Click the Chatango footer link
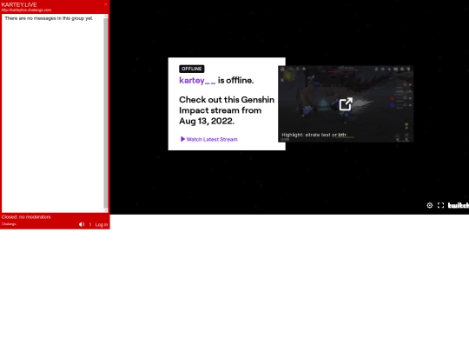The height and width of the screenshot is (352, 469). pos(9,224)
